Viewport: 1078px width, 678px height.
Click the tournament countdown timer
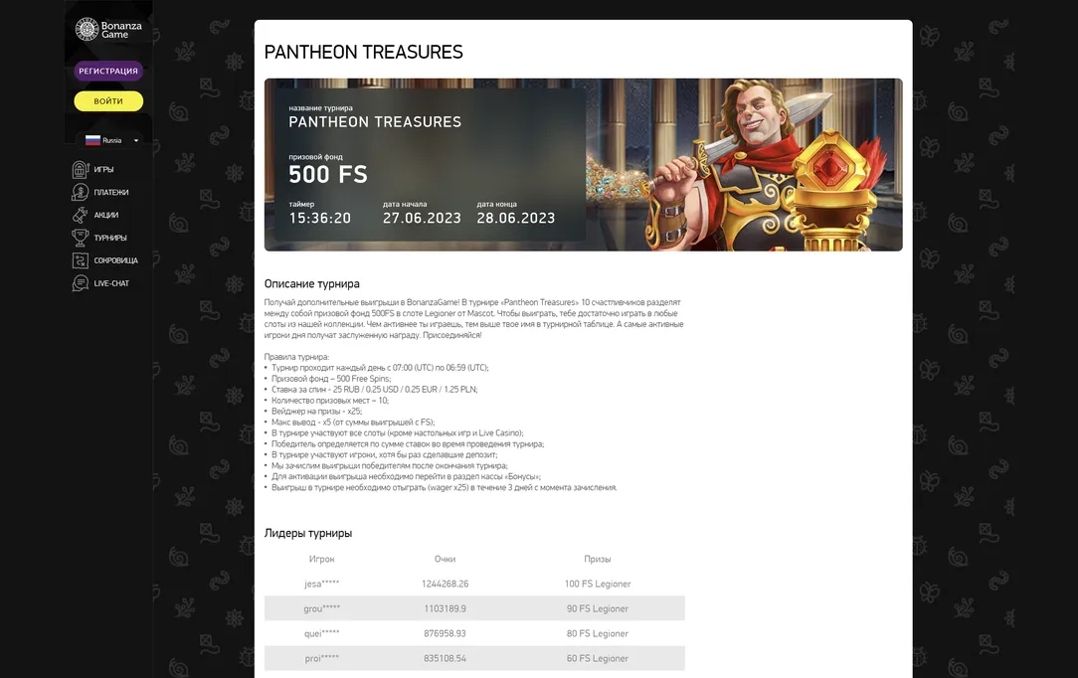tap(320, 218)
